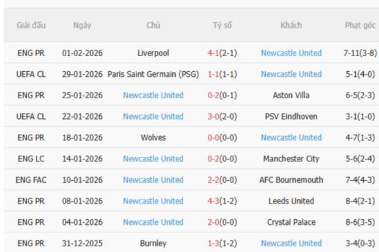Click the Newcastle United link in Liverpool row
Viewport: 379px width, 252px height.
[291, 53]
